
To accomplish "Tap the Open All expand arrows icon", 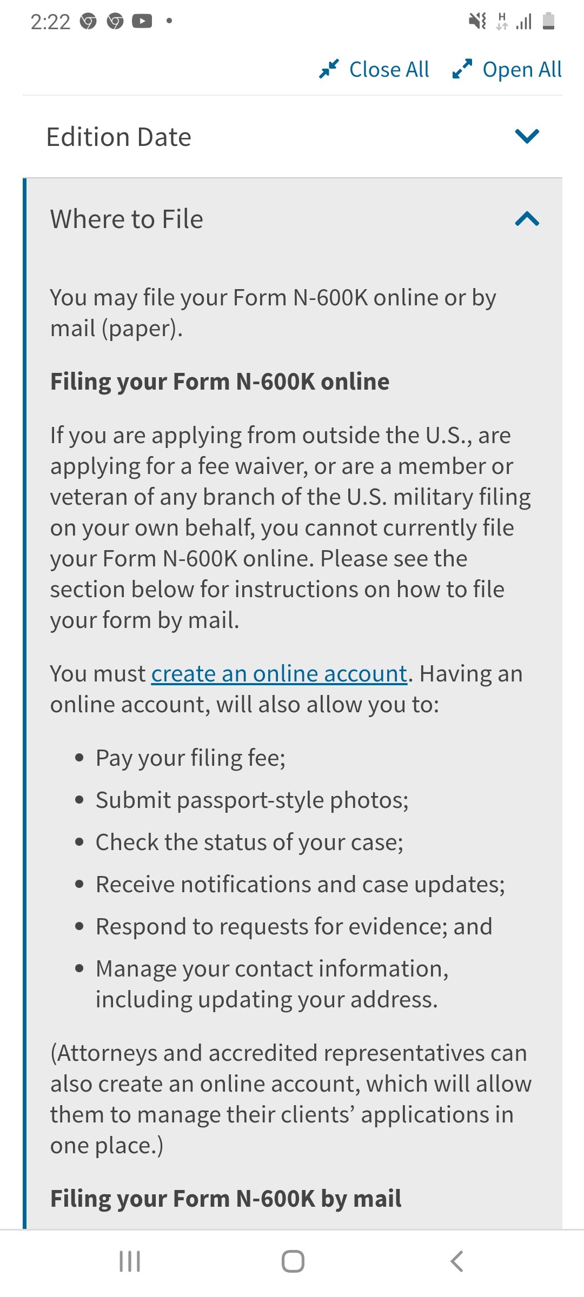I will click(462, 69).
